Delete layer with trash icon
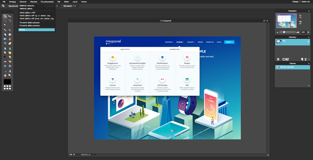 tap(305, 59)
